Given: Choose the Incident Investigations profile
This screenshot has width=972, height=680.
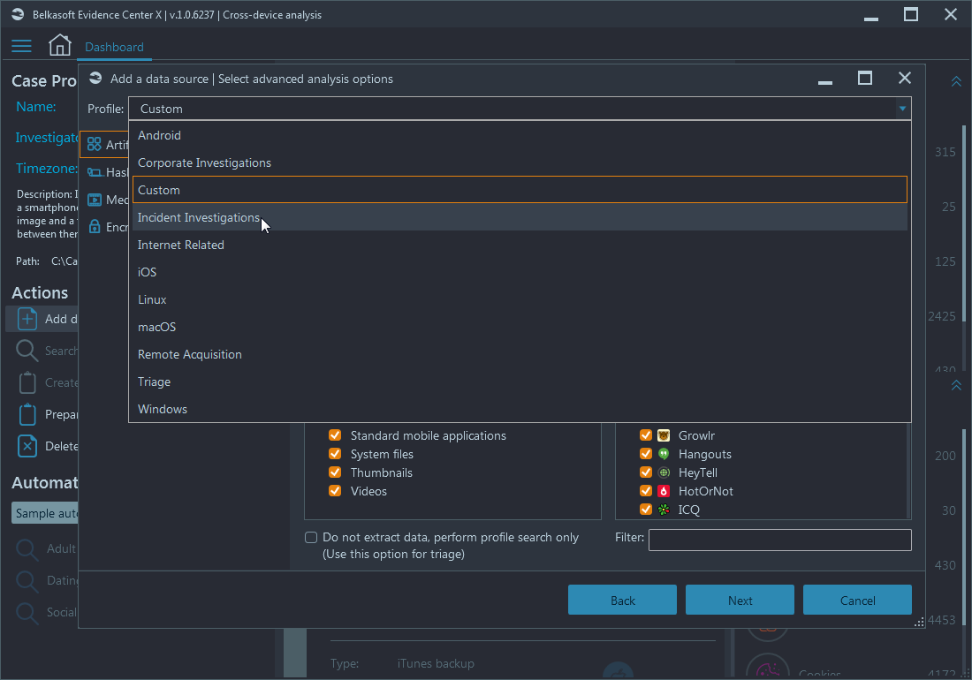Looking at the screenshot, I should click(520, 217).
